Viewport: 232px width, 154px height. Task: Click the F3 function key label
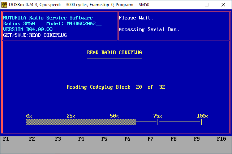pyautogui.click(x=58, y=139)
